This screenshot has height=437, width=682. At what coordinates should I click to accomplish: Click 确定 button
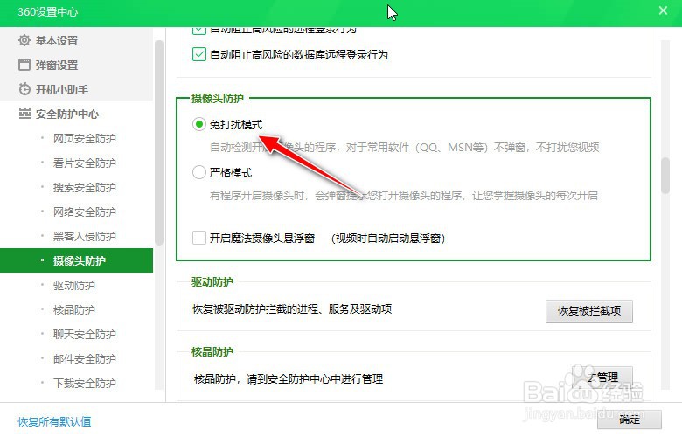click(x=629, y=420)
